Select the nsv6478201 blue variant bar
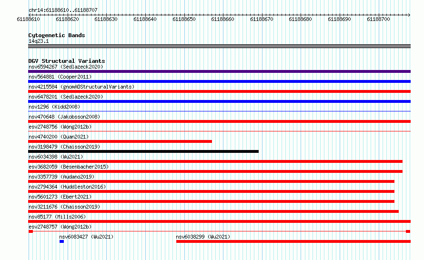 point(219,101)
